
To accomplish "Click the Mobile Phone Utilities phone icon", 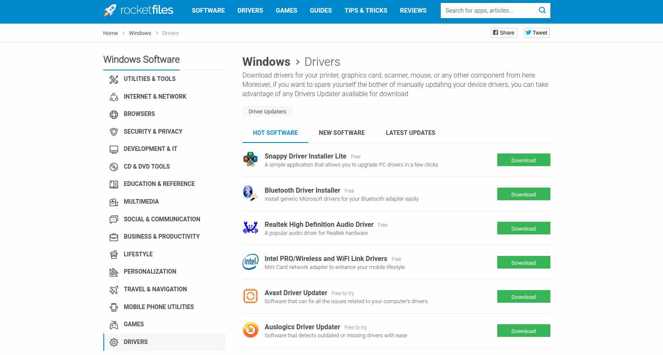I will tap(114, 307).
